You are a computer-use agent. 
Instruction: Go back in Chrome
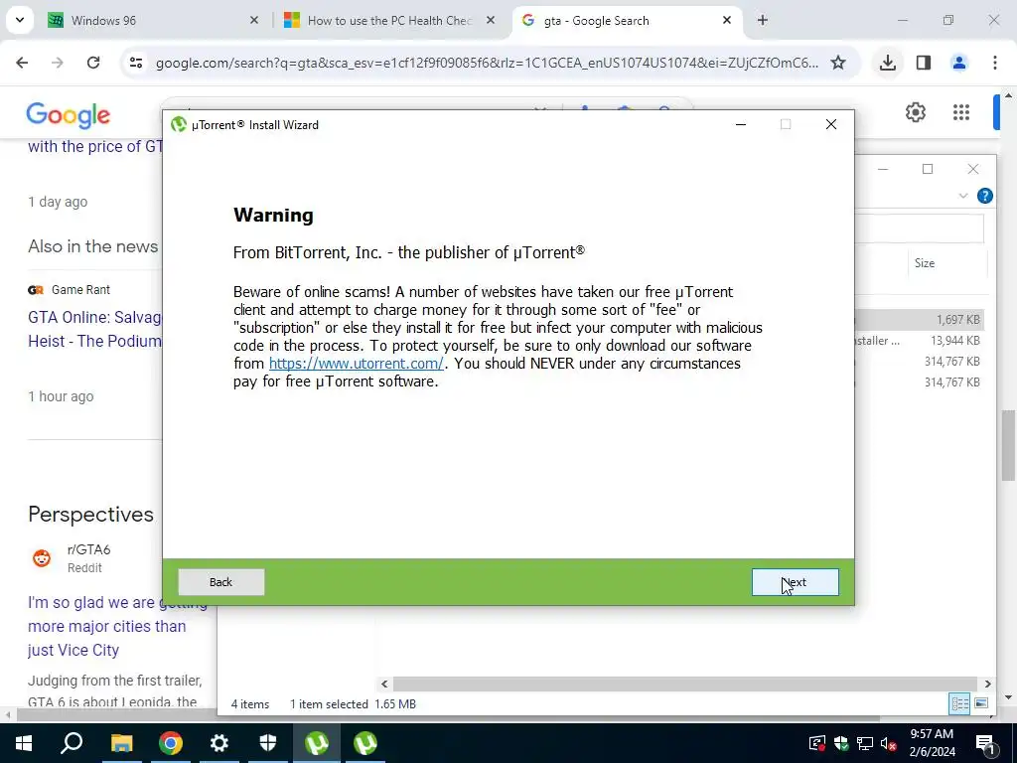22,63
